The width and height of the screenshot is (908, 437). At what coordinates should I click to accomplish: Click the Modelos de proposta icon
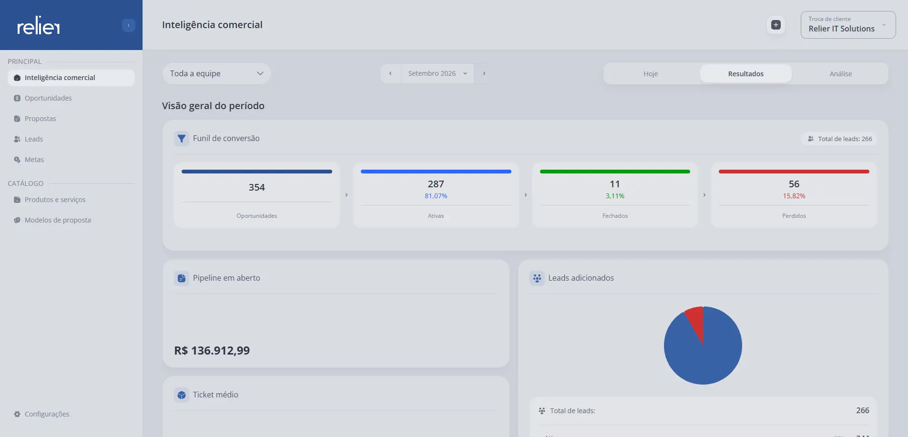click(x=17, y=220)
